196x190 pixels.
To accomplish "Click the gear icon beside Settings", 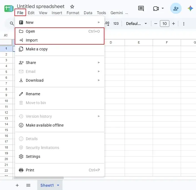I will (x=21, y=156).
